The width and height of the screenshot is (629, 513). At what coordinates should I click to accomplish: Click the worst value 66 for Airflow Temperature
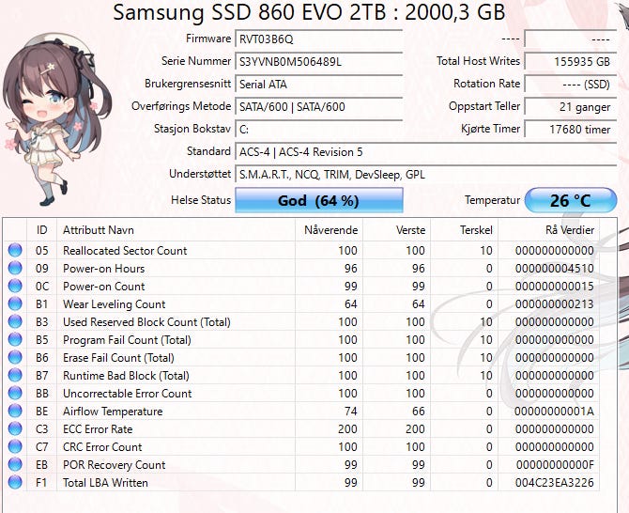(419, 411)
